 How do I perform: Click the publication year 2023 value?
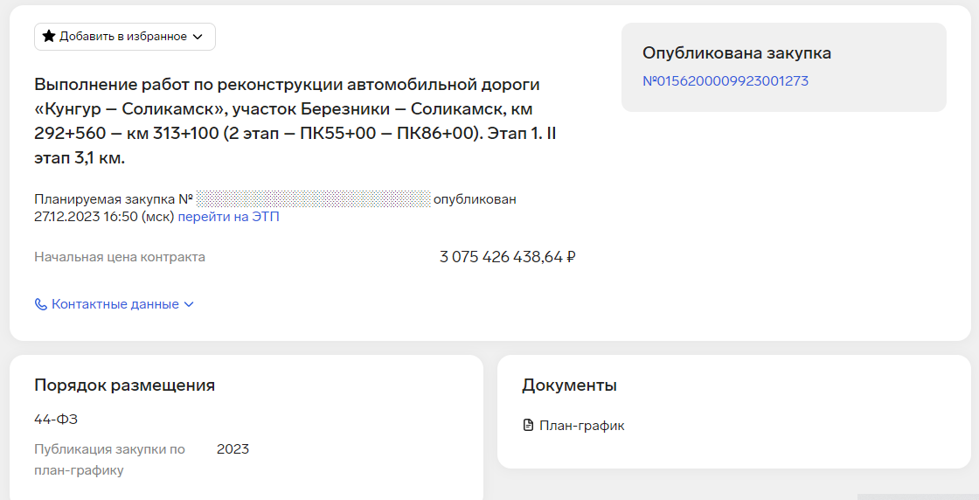(x=233, y=449)
